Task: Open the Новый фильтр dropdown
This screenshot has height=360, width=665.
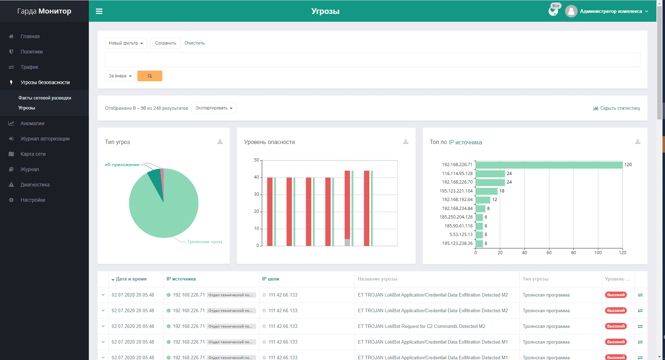Action: pyautogui.click(x=126, y=43)
